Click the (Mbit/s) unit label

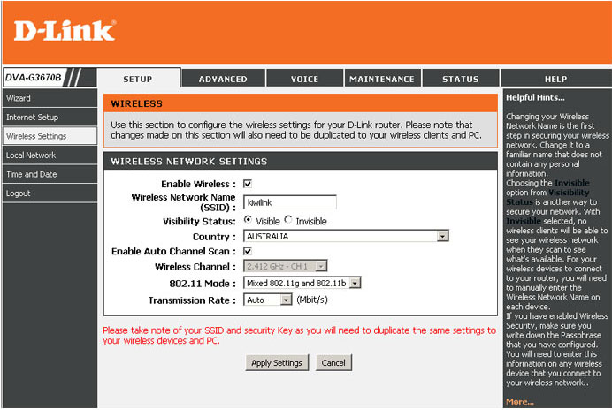[x=312, y=300]
